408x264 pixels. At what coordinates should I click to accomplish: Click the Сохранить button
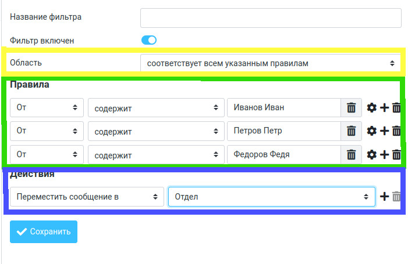pyautogui.click(x=44, y=232)
